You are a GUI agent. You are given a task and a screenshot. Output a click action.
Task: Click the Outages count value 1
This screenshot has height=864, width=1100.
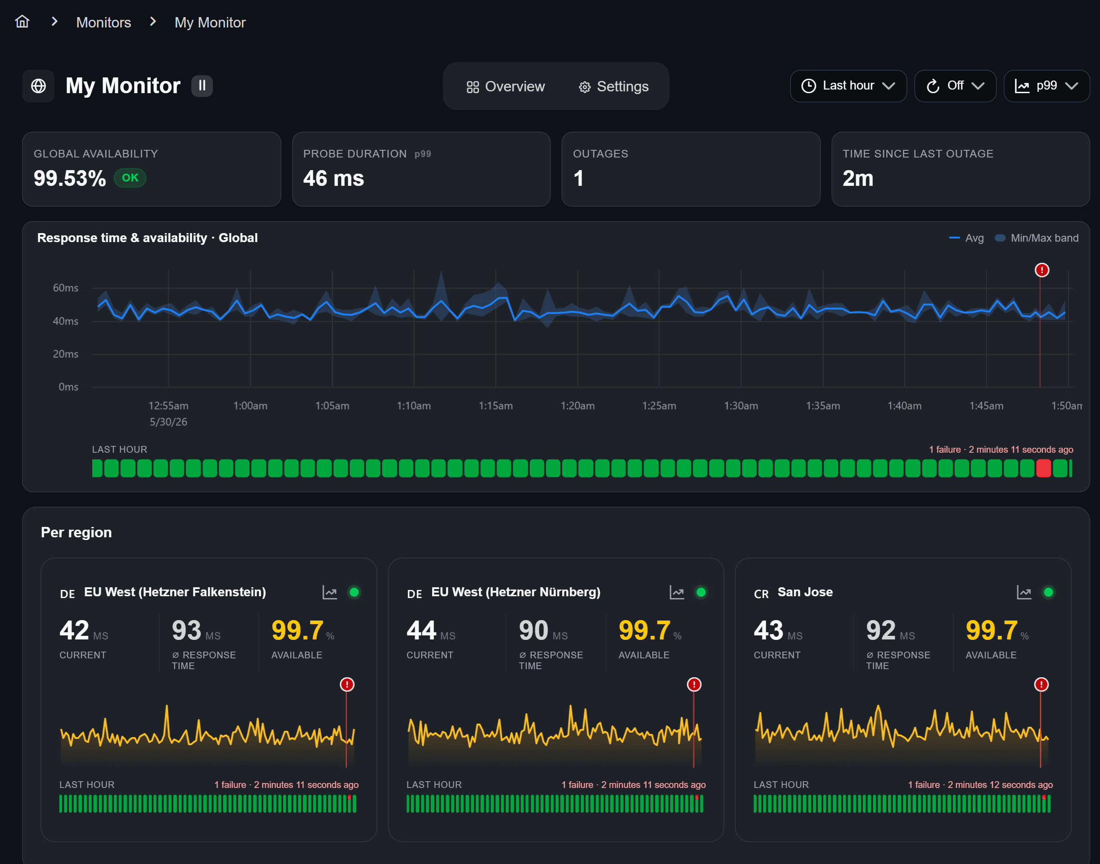(579, 178)
